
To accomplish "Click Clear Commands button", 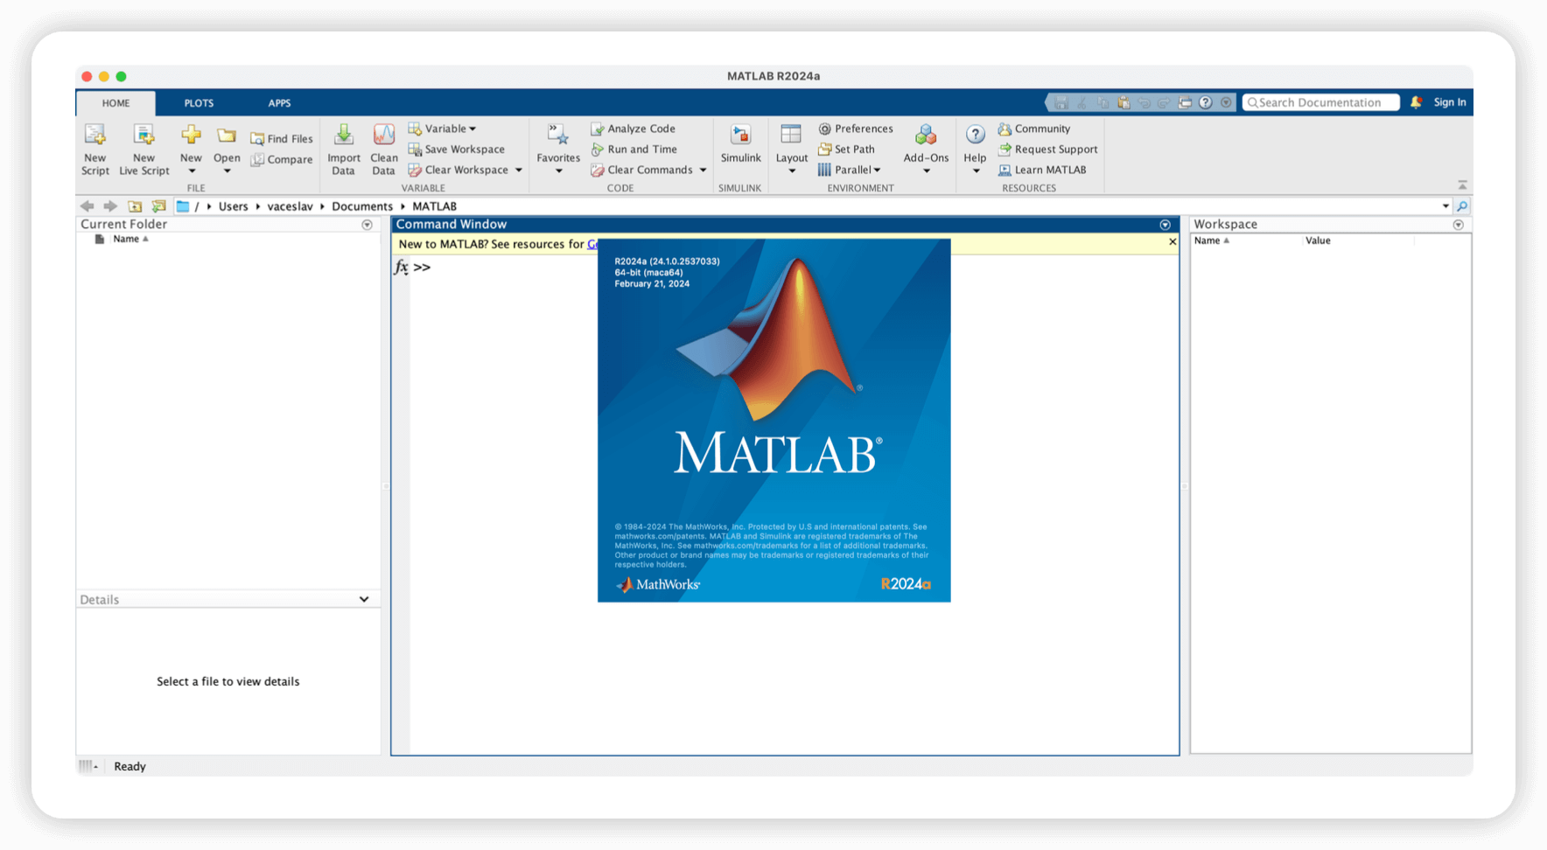I will (641, 171).
